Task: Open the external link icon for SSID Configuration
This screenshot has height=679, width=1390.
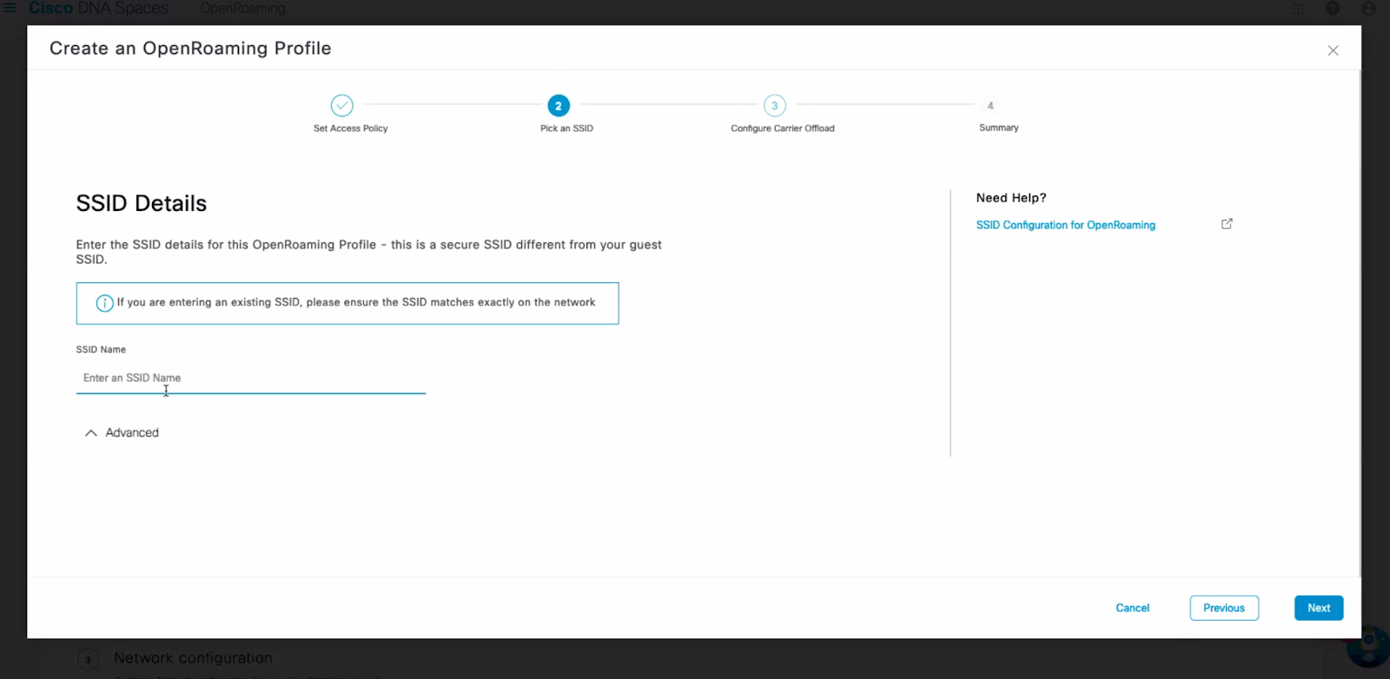Action: (x=1227, y=224)
